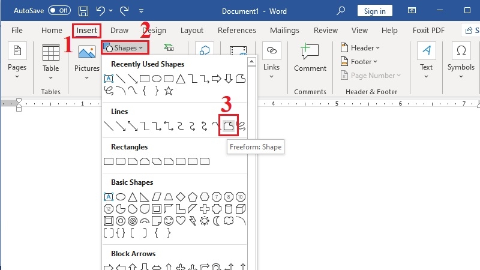The width and height of the screenshot is (480, 270).
Task: Pick the Double Arrow line in Lines
Action: [x=133, y=126]
